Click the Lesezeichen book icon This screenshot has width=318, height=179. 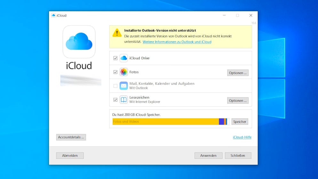[123, 100]
